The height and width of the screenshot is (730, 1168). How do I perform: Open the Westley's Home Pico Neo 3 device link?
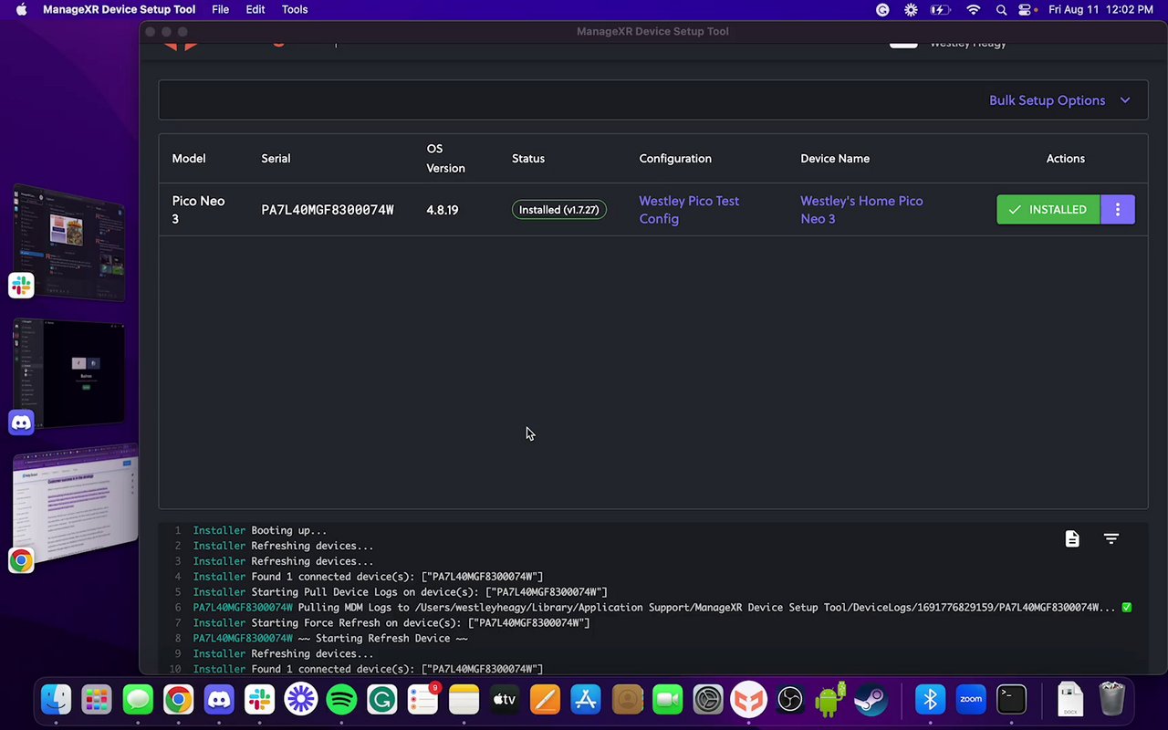coord(861,210)
